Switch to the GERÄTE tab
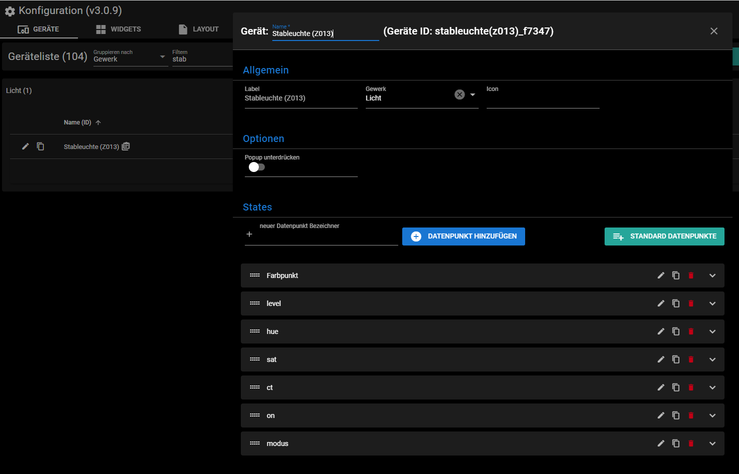Viewport: 739px width, 474px height. (x=39, y=29)
